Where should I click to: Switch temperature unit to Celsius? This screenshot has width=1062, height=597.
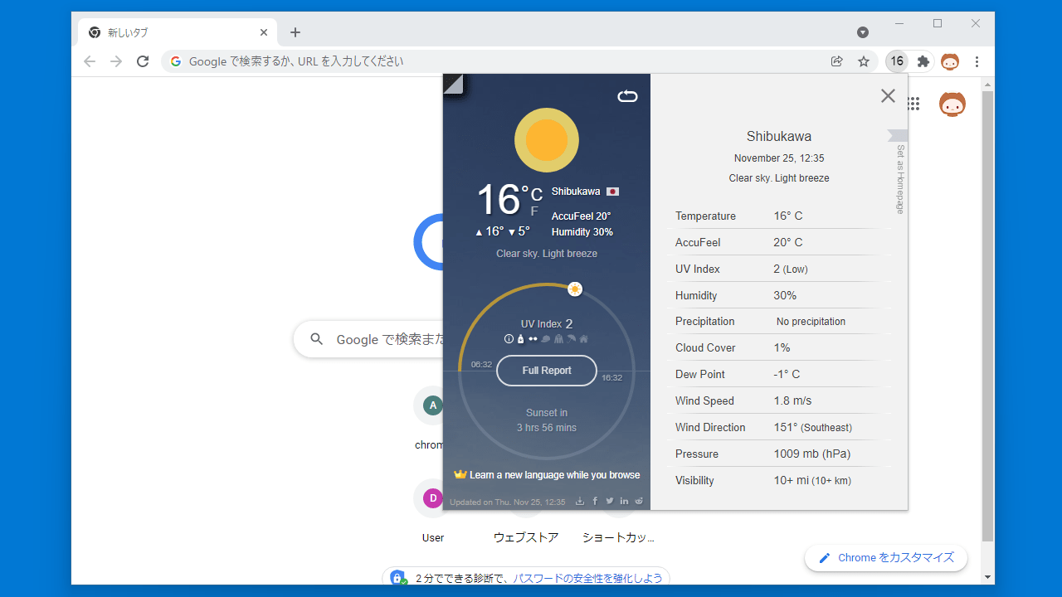point(537,194)
